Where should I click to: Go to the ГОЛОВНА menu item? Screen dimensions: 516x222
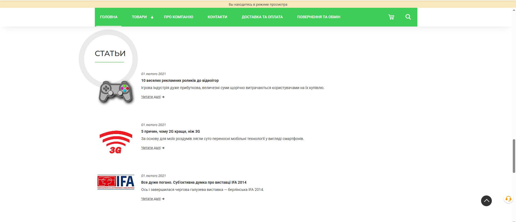coord(109,17)
